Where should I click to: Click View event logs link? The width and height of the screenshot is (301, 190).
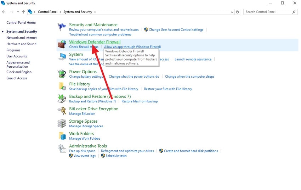tap(85, 156)
